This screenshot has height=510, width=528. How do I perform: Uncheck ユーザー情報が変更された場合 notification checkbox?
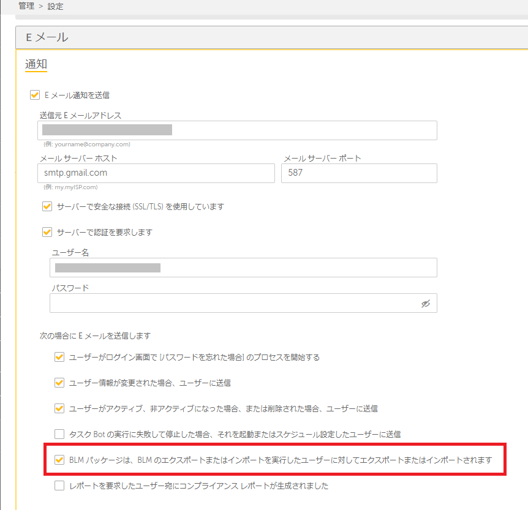[x=59, y=383]
